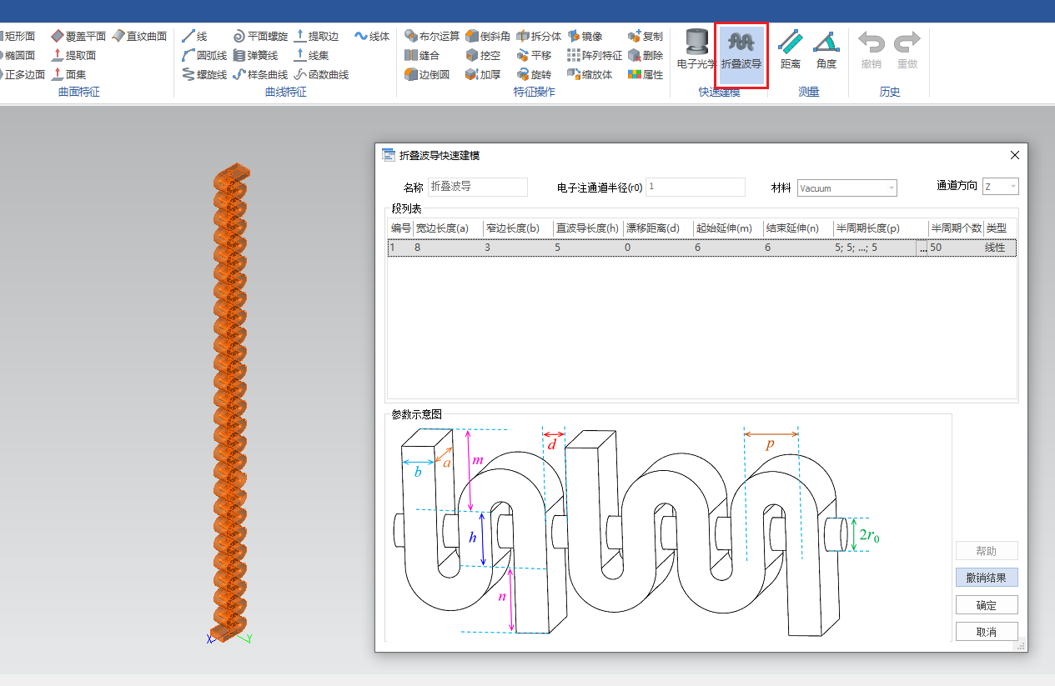
Task: Select the 覆盖平面 cover plane tool
Action: pyautogui.click(x=78, y=36)
